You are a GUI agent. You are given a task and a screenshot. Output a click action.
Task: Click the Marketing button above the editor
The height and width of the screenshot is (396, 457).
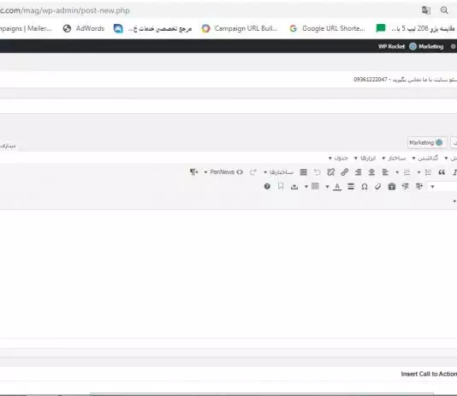426,142
